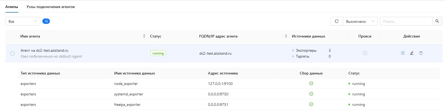Open the Все filter dropdown
Image resolution: width=445 pixels, height=112 pixels.
pos(23,21)
